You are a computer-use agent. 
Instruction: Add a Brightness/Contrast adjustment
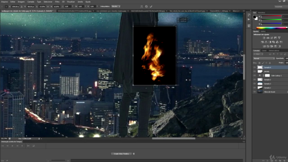[264, 38]
